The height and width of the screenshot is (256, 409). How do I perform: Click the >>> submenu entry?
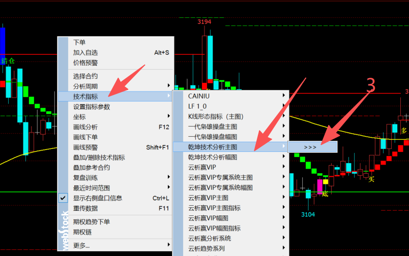pyautogui.click(x=310, y=147)
